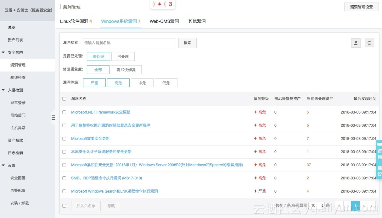Click the 忽略 button

(111, 206)
